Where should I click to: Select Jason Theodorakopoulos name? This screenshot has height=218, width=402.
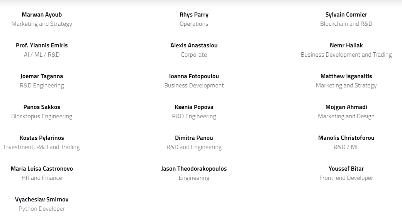pyautogui.click(x=194, y=169)
